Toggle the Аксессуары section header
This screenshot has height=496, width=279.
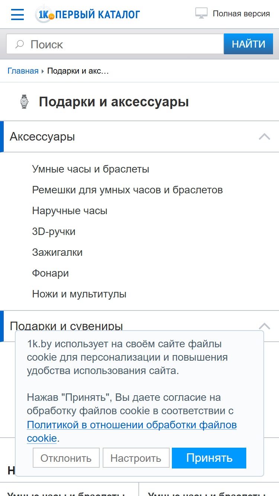pyautogui.click(x=139, y=136)
